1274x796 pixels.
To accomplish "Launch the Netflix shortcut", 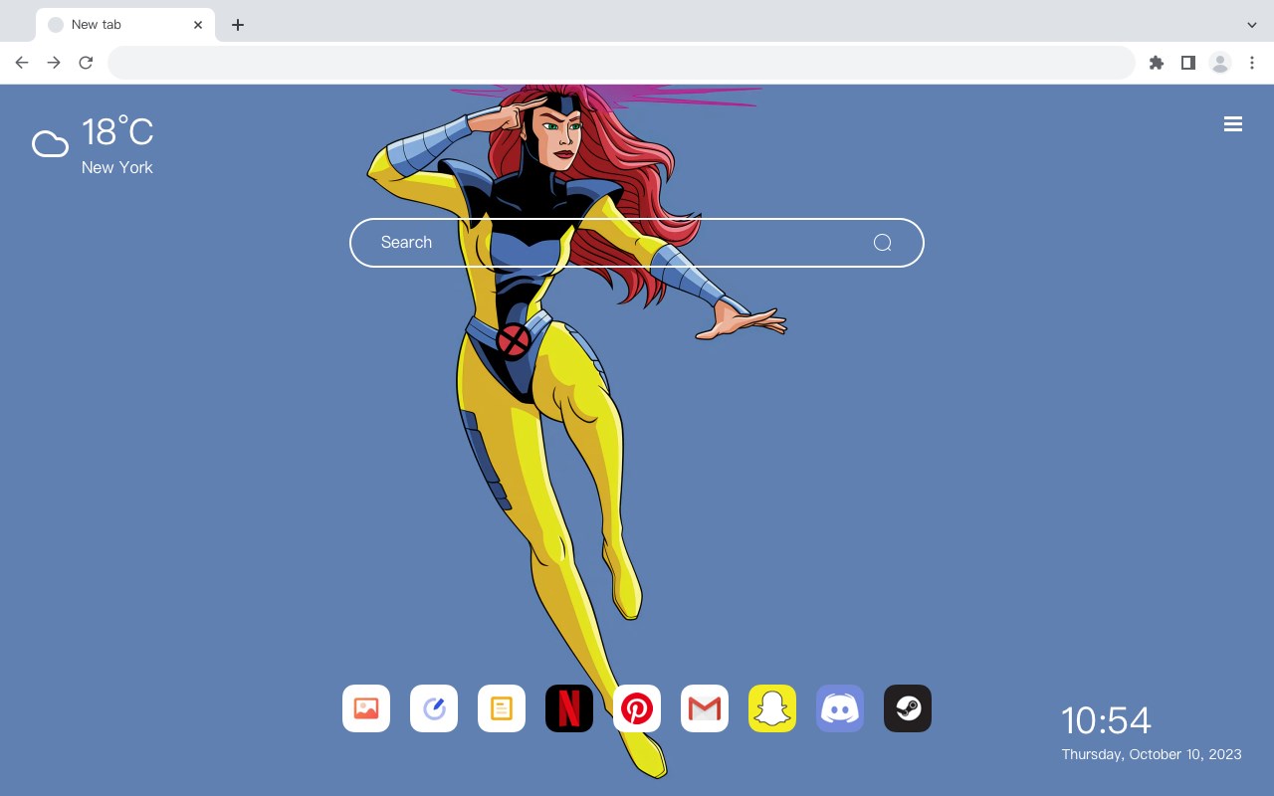I will pyautogui.click(x=569, y=708).
